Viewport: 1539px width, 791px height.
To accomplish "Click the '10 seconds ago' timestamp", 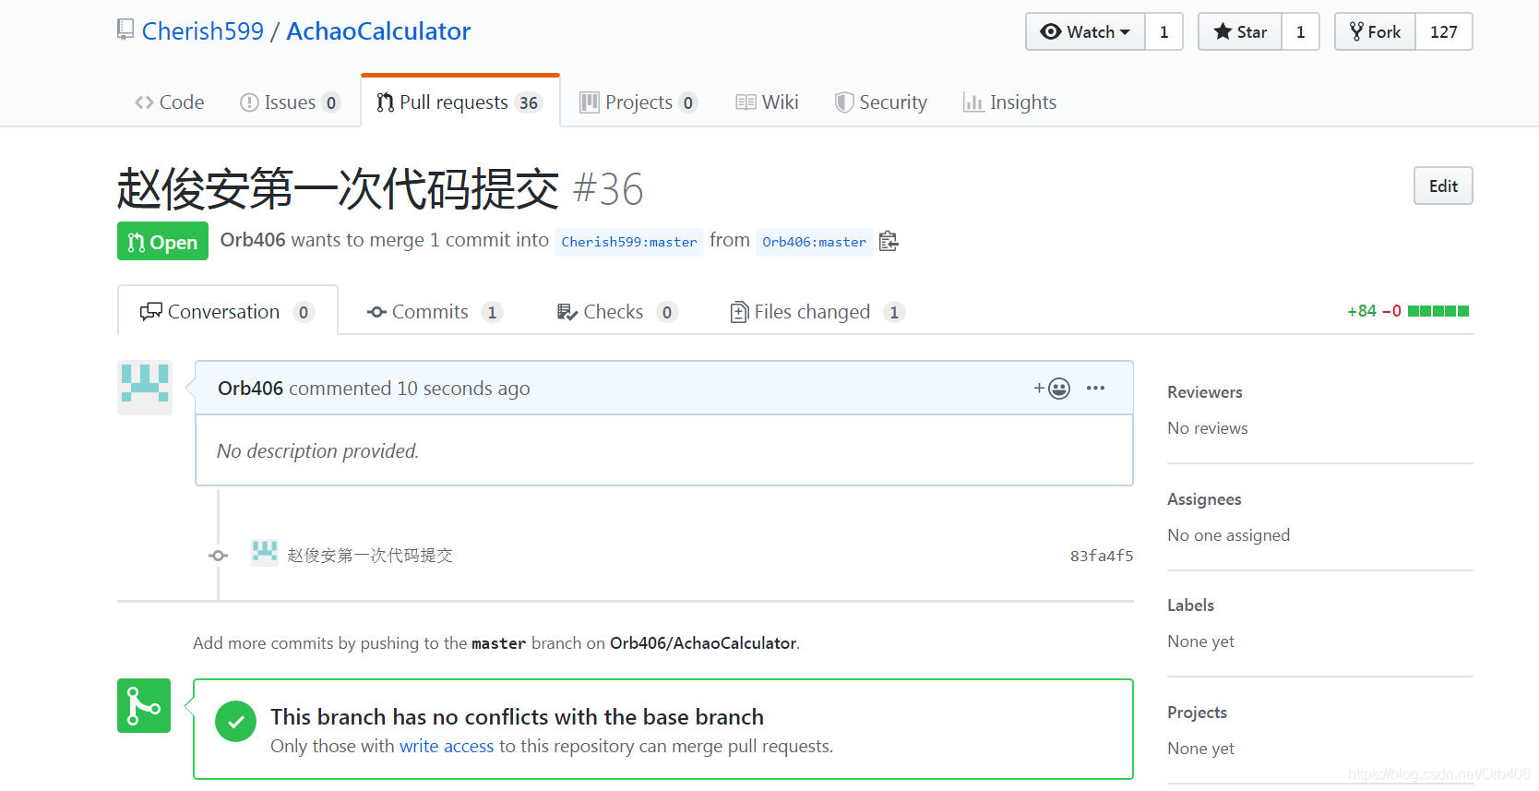I will point(463,389).
